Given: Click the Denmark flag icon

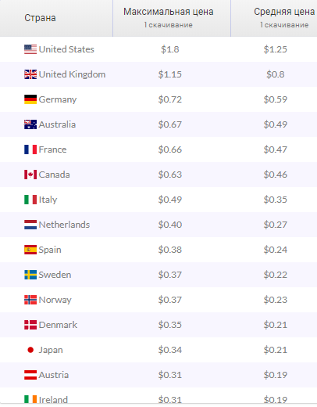Looking at the screenshot, I should click(30, 325).
